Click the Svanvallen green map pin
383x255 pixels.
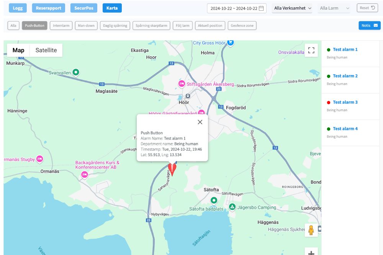(76, 72)
